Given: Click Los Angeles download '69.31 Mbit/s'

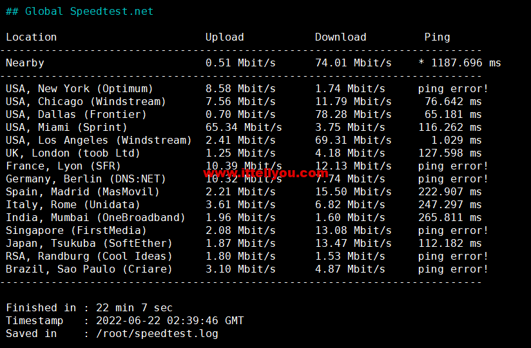Looking at the screenshot, I should click(353, 140).
